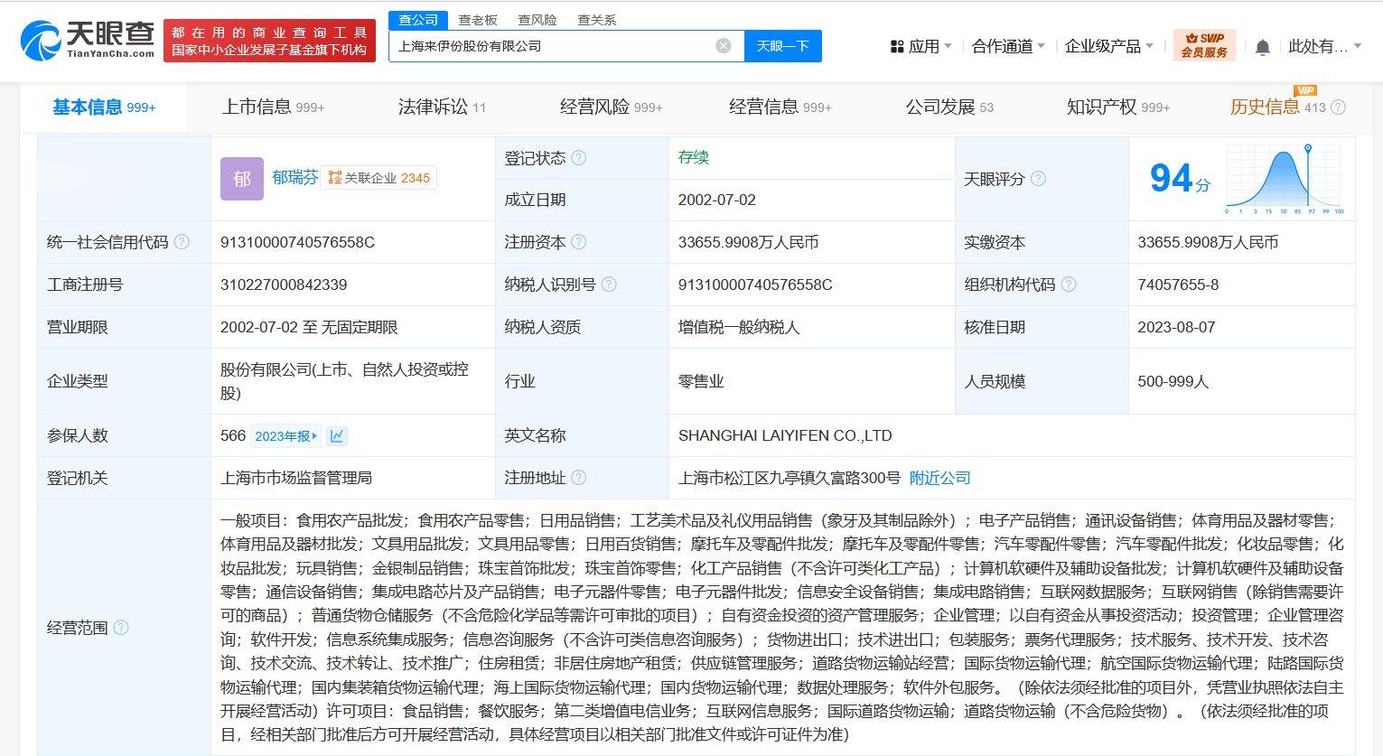Click the help icon on 历史信息 tab
The image size is (1383, 756).
click(x=1339, y=107)
